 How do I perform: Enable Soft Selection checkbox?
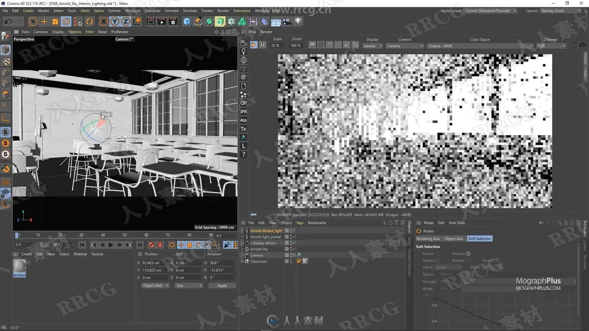click(438, 254)
